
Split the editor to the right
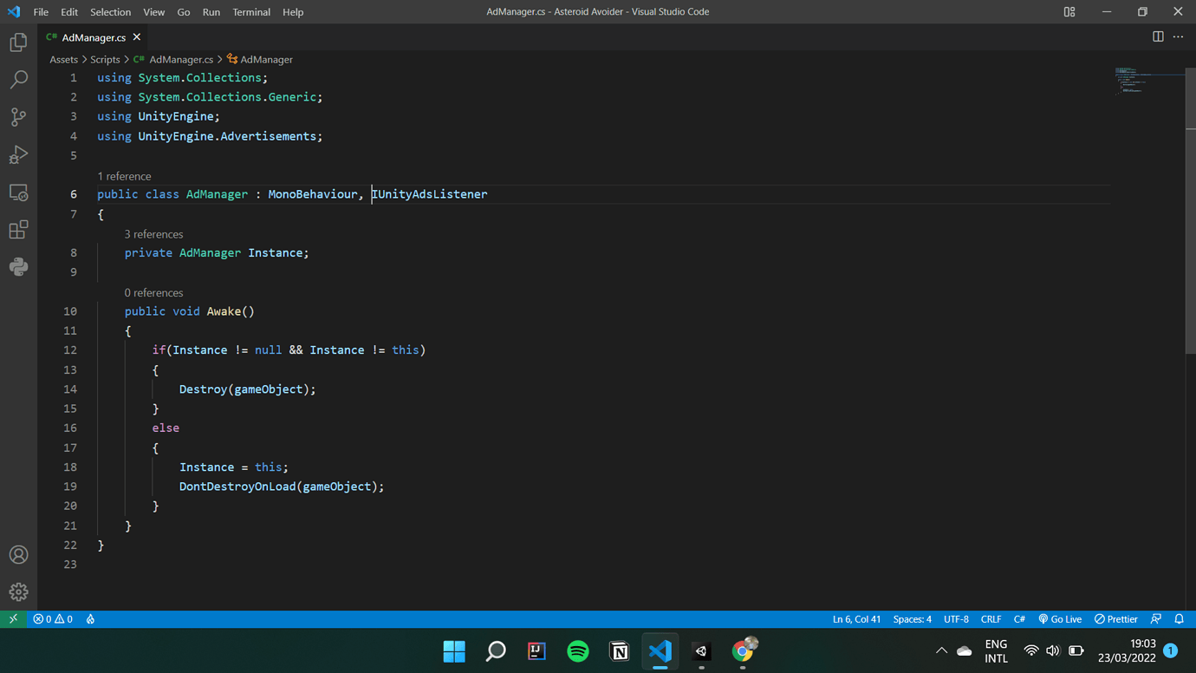(x=1158, y=36)
